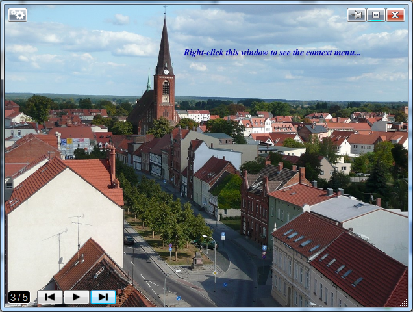Close the slideshow window with red X
The height and width of the screenshot is (312, 413).
coord(395,15)
